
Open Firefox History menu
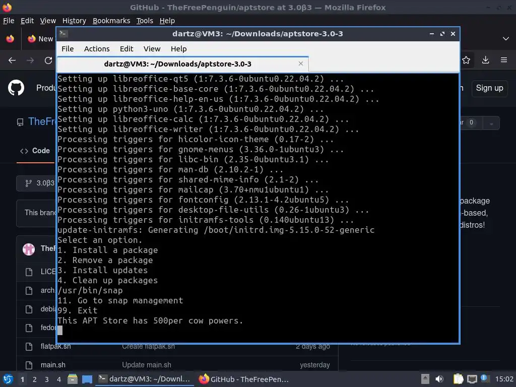pyautogui.click(x=74, y=20)
